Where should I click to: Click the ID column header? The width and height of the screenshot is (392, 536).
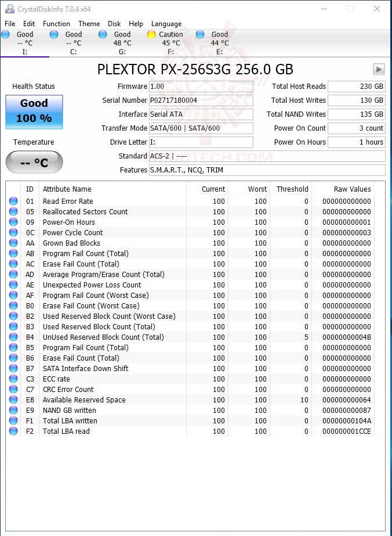pyautogui.click(x=30, y=189)
